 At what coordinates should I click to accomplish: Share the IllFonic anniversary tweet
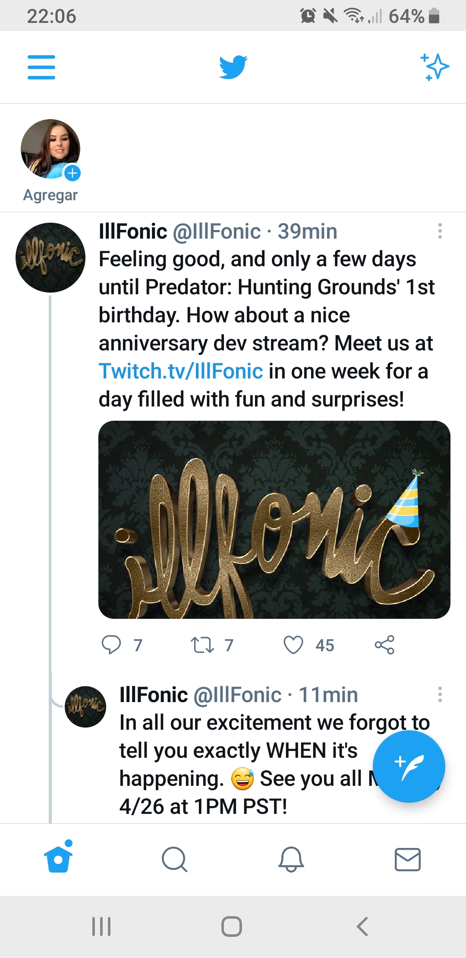tap(384, 645)
